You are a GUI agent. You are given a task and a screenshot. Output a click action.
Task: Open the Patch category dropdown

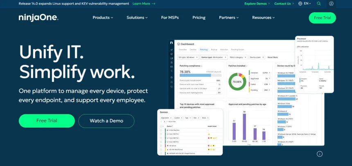(x=238, y=57)
